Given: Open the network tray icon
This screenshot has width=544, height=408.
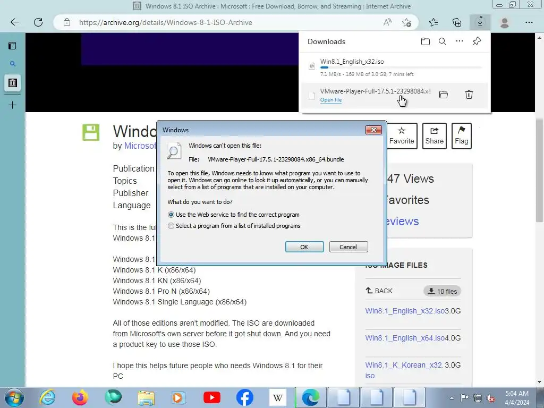Looking at the screenshot, I should (x=478, y=398).
